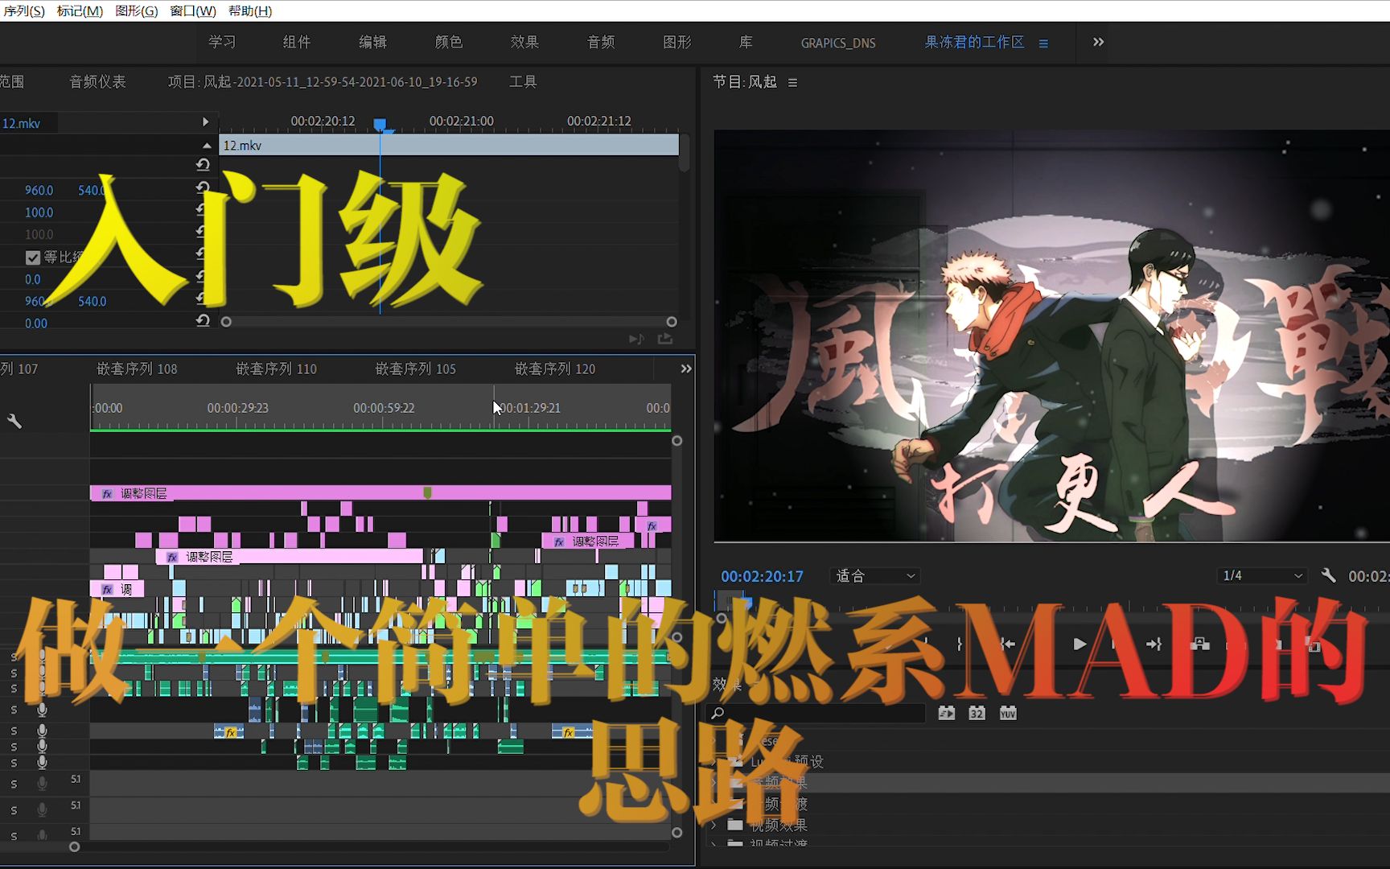Switch to the 嵌套序列 108 timeline tab
Viewport: 1390px width, 869px height.
click(137, 369)
